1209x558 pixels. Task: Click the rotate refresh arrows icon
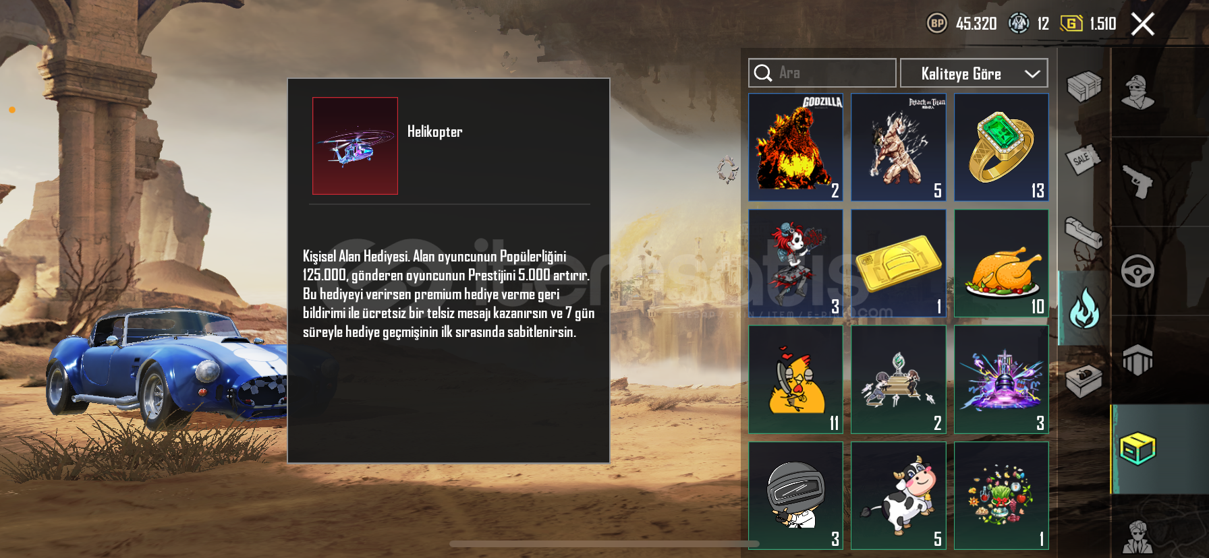pos(727,170)
